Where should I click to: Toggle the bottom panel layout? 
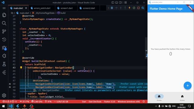click(116, 2)
